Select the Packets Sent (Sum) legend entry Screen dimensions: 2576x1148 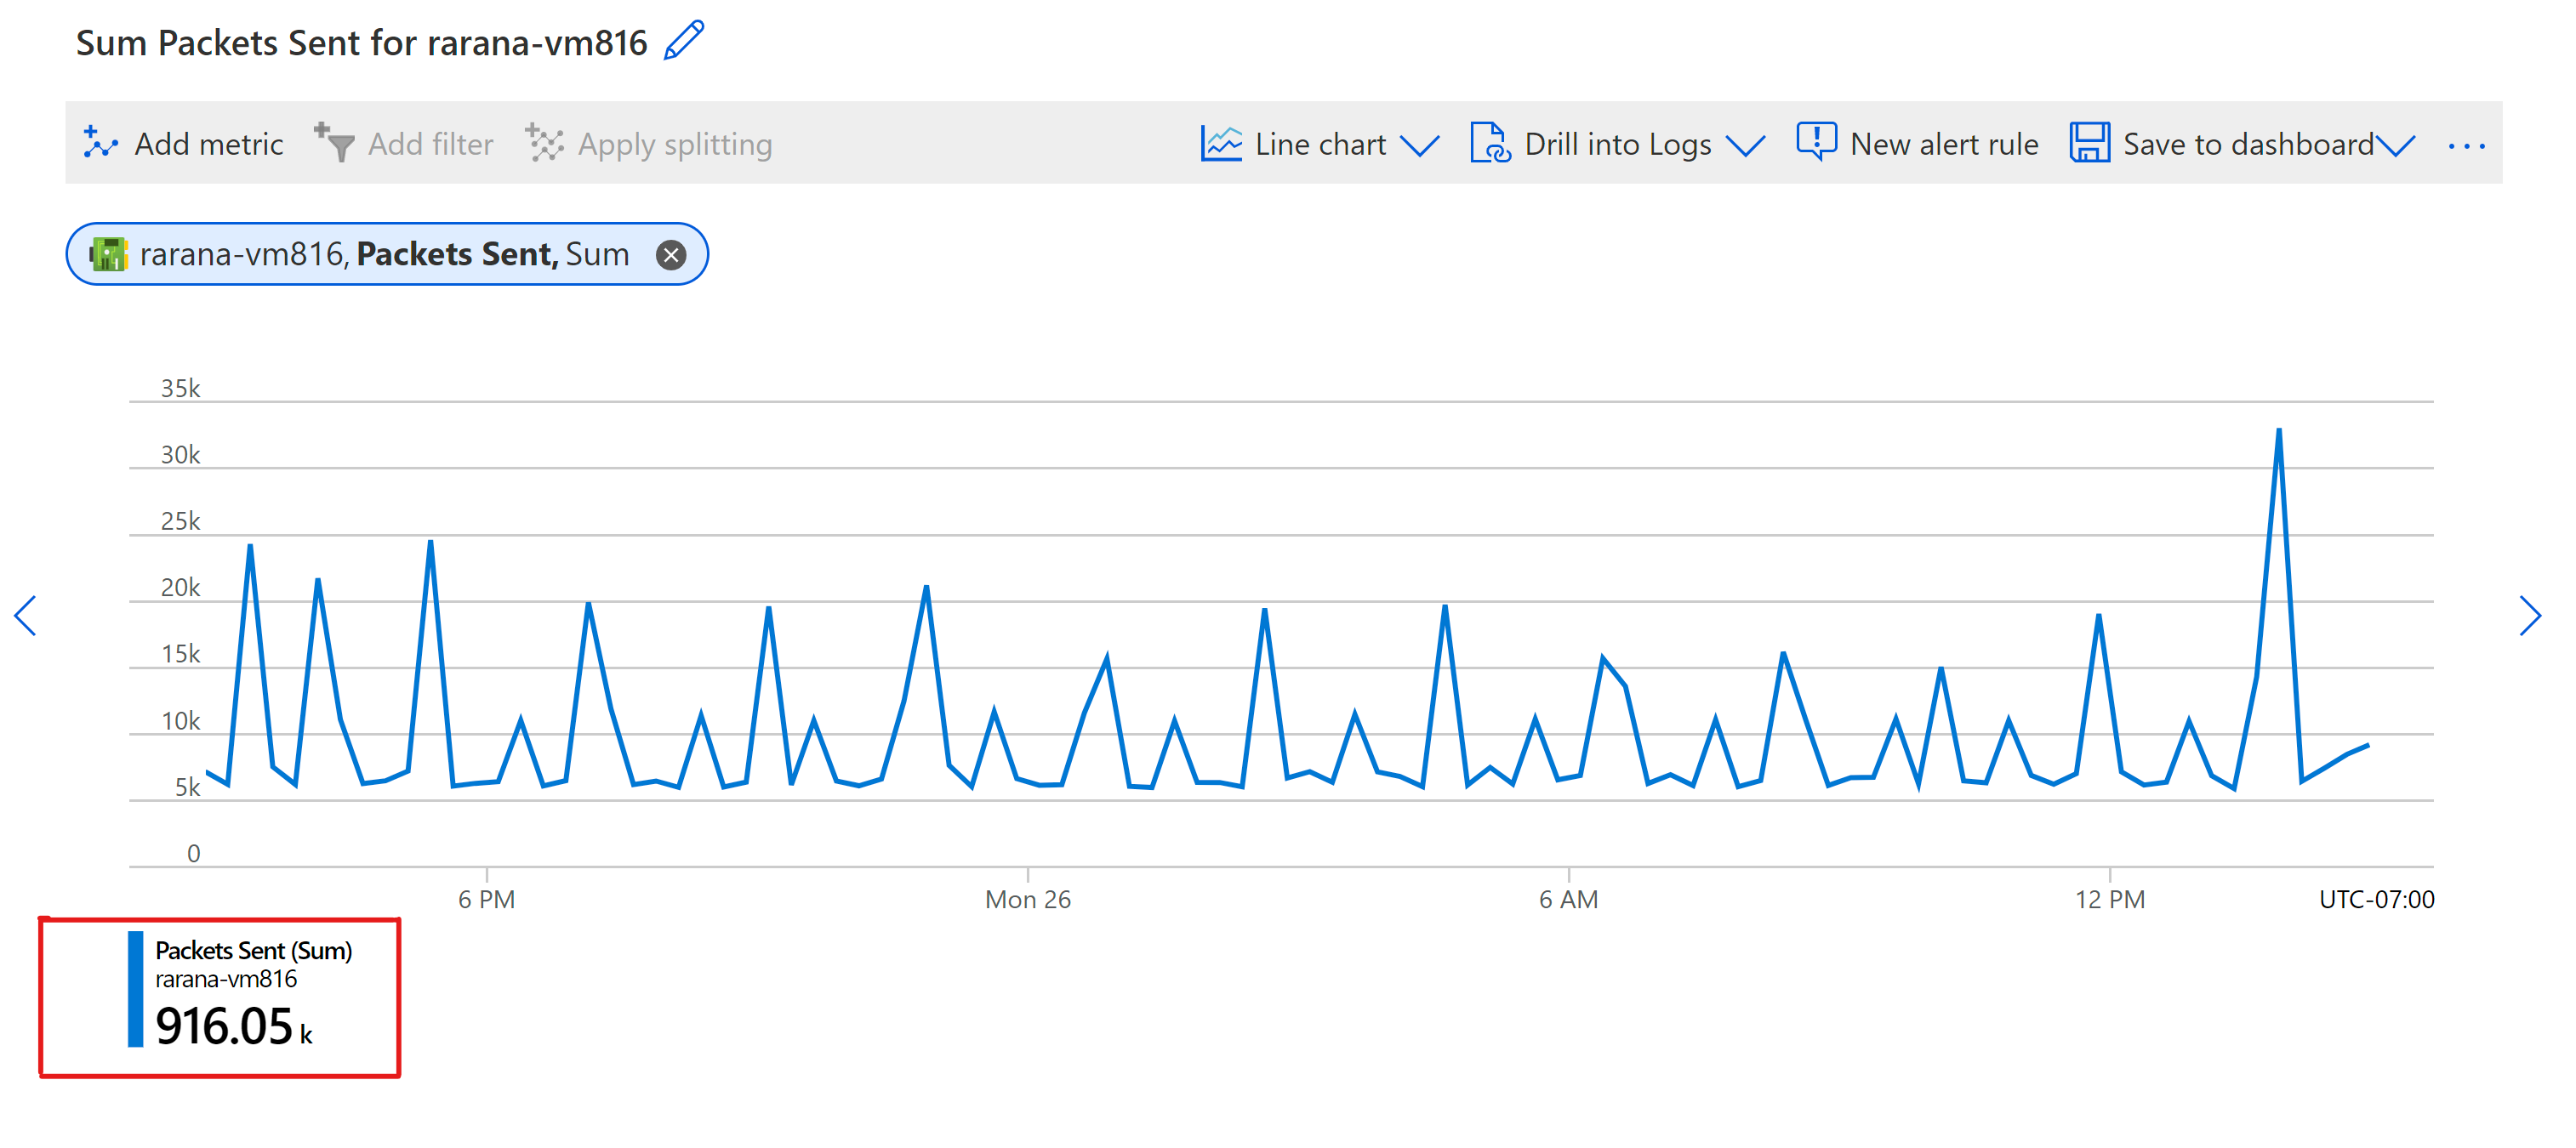[x=253, y=951]
